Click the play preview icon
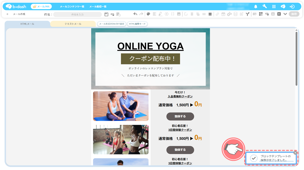The height and width of the screenshot is (170, 304). tap(279, 14)
